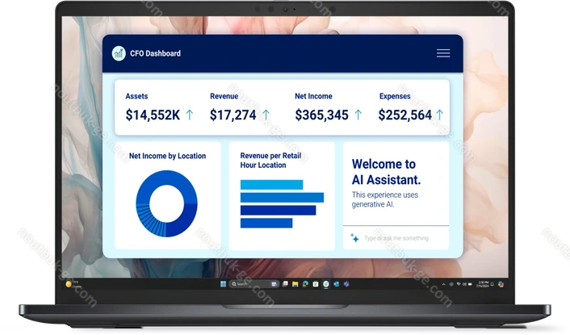Open the Windows Start menu

click(x=223, y=284)
